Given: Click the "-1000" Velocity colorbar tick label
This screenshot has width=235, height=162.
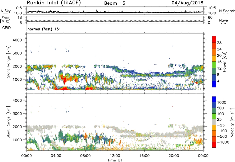Looking at the screenshot, I should 223,142.
